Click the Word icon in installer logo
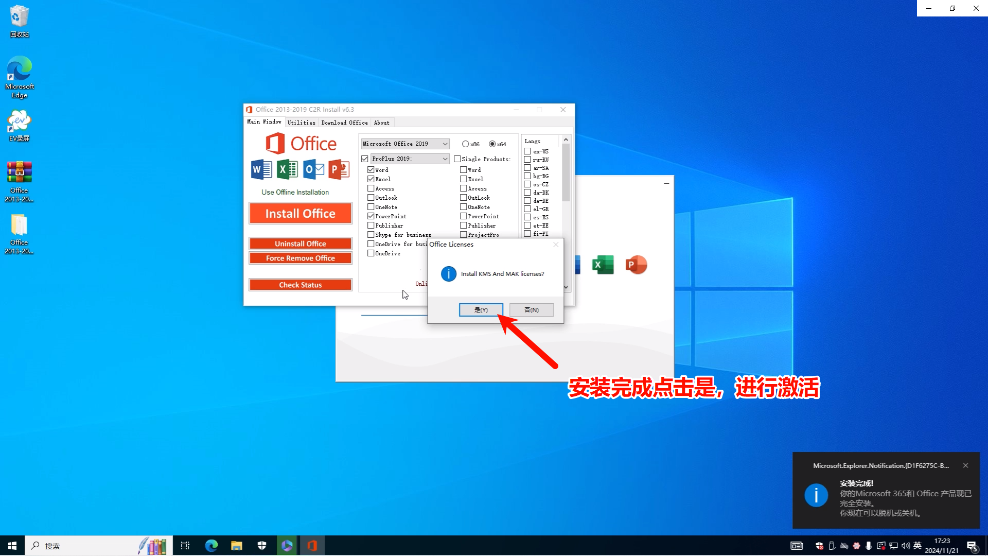 (x=261, y=169)
